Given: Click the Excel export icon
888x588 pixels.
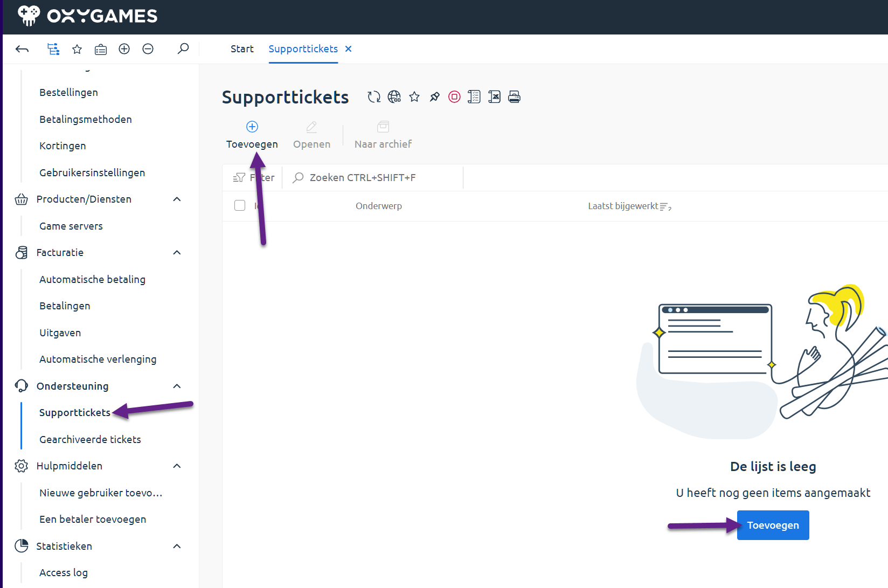Looking at the screenshot, I should coord(494,97).
